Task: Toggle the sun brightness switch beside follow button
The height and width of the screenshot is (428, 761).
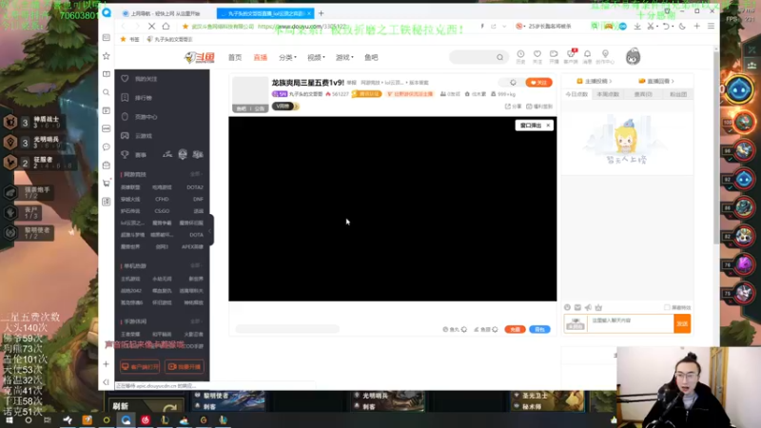Action: [x=513, y=83]
